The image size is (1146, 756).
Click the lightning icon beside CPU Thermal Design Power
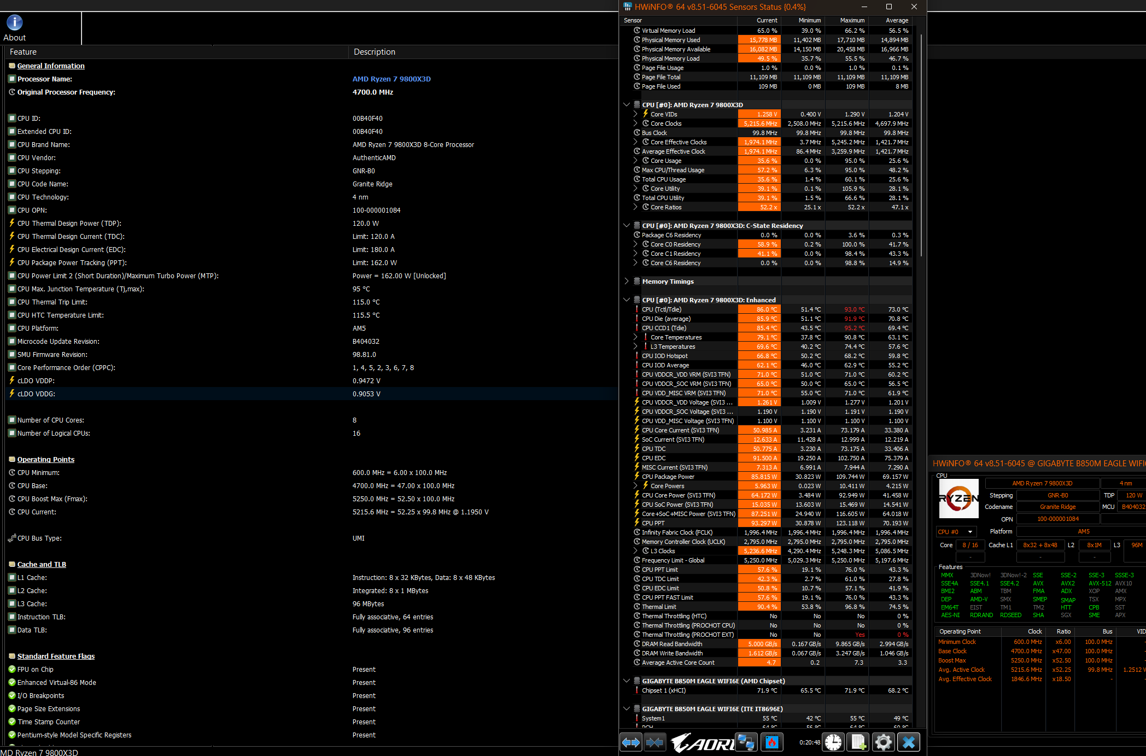click(x=12, y=223)
